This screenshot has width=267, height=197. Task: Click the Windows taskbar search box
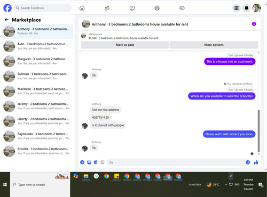click(40, 185)
